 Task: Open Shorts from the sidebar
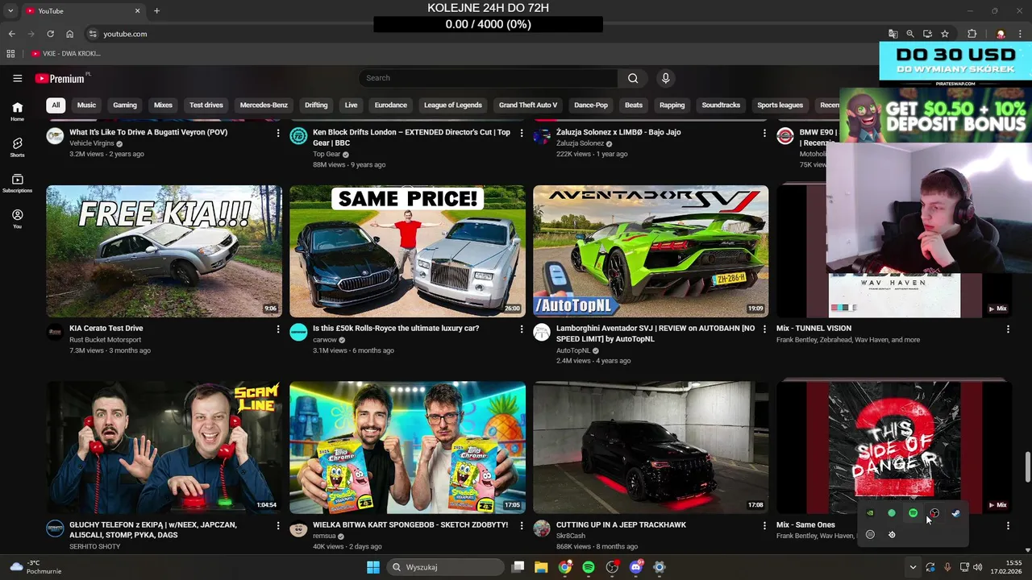pyautogui.click(x=17, y=147)
